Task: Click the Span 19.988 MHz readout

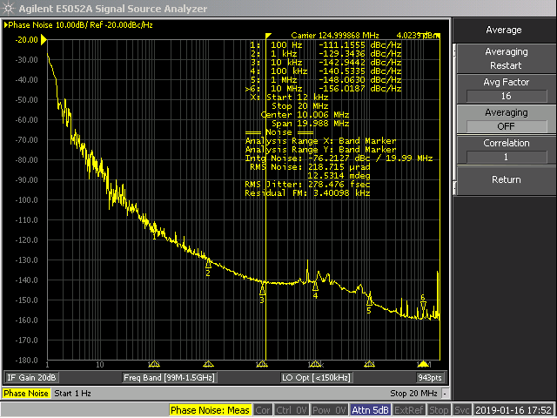Action: point(310,124)
